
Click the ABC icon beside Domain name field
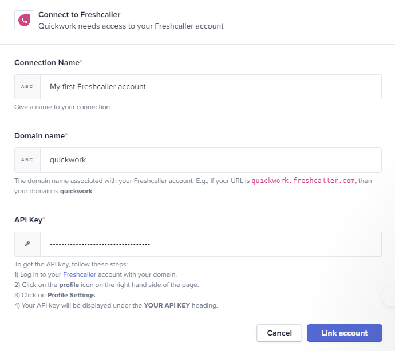[27, 160]
